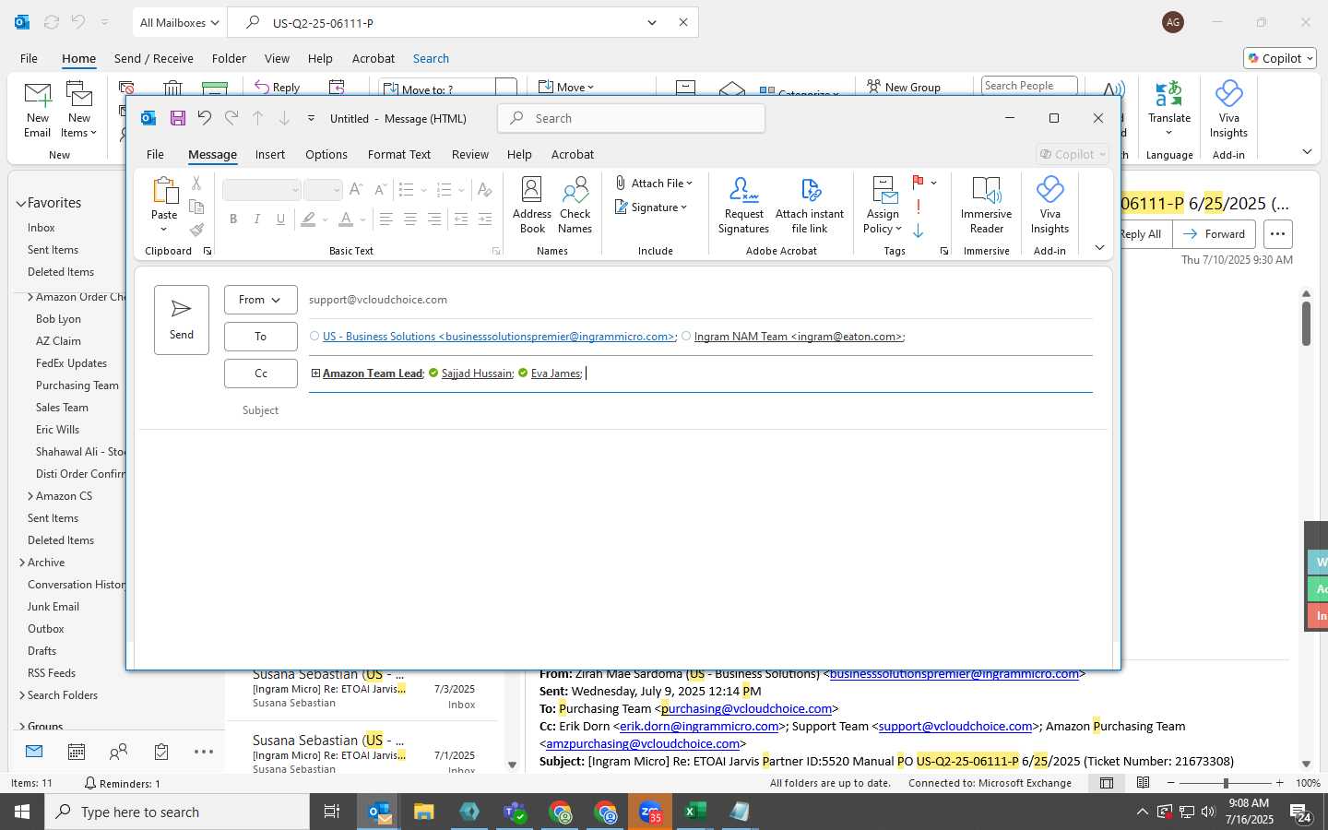Collapse the message ribbon with chevron
This screenshot has width=1328, height=830.
[x=1099, y=248]
